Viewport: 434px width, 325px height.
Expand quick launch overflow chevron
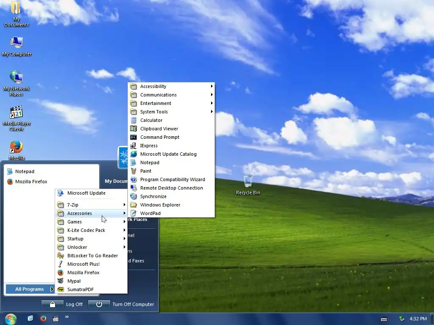pos(67,317)
